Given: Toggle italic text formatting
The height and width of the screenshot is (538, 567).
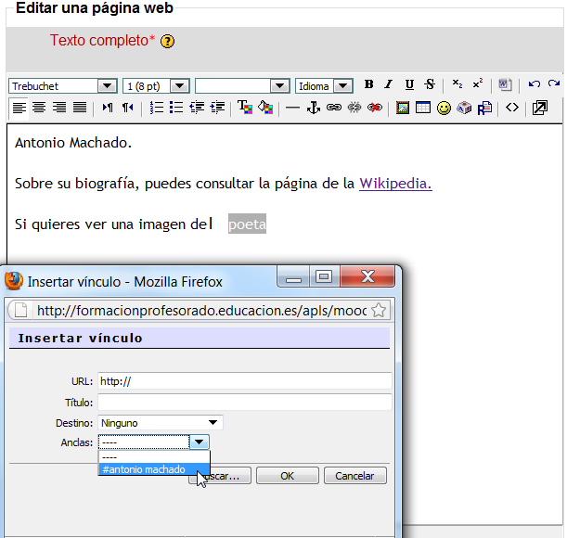Looking at the screenshot, I should click(x=389, y=84).
